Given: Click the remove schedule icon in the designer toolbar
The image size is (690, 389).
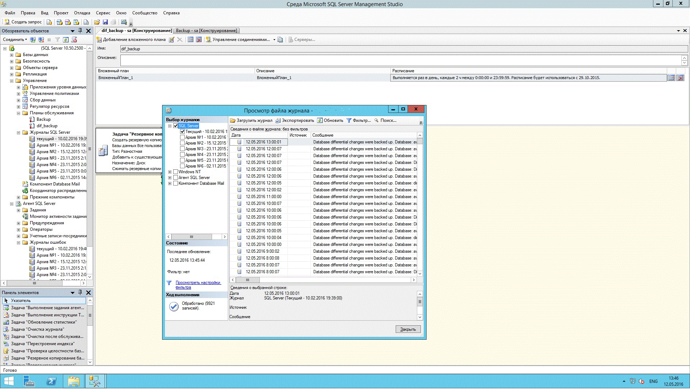Looking at the screenshot, I should pos(199,40).
